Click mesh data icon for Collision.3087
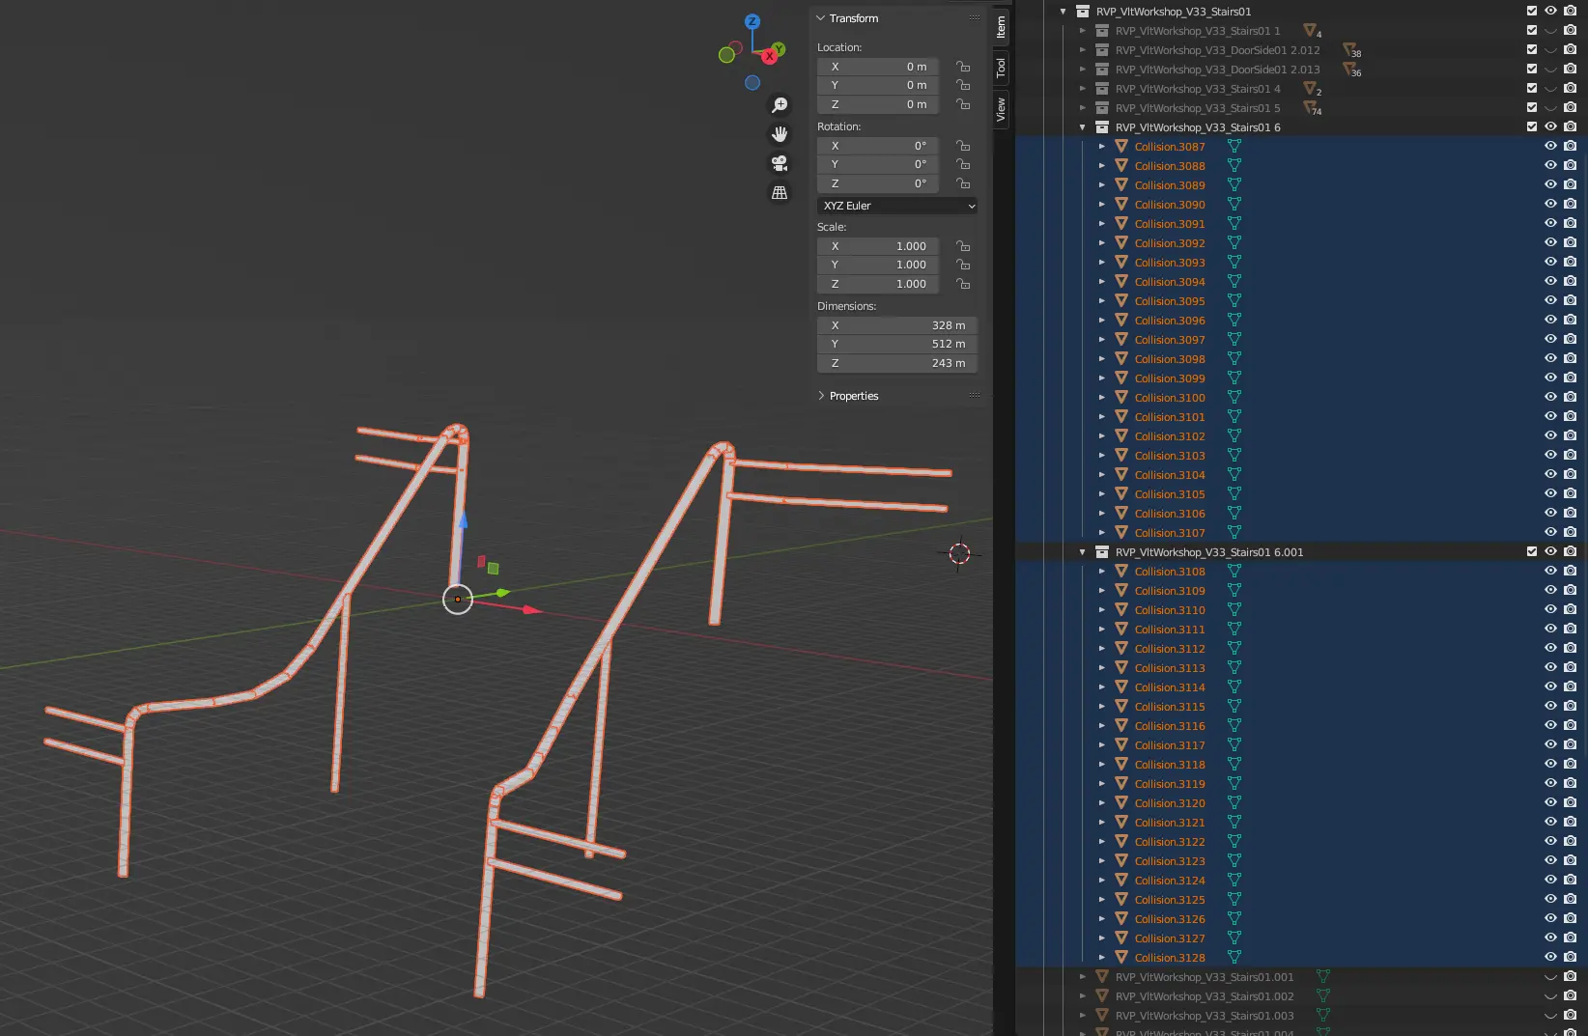The image size is (1588, 1036). click(1234, 146)
